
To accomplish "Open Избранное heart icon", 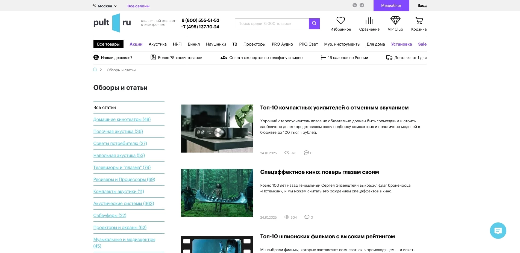I will (340, 21).
